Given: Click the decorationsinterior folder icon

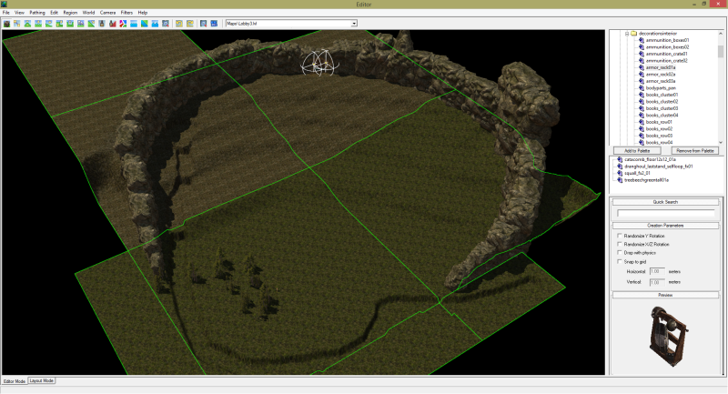Looking at the screenshot, I should pos(632,33).
